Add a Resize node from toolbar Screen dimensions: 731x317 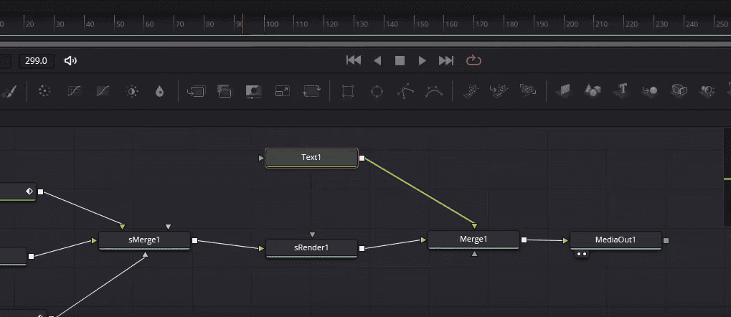282,91
